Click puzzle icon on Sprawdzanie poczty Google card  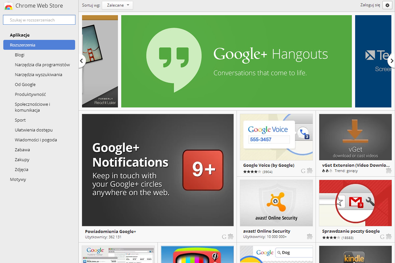pos(389,237)
